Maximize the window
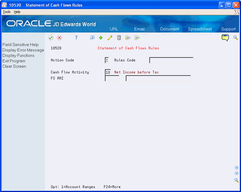 229,5
